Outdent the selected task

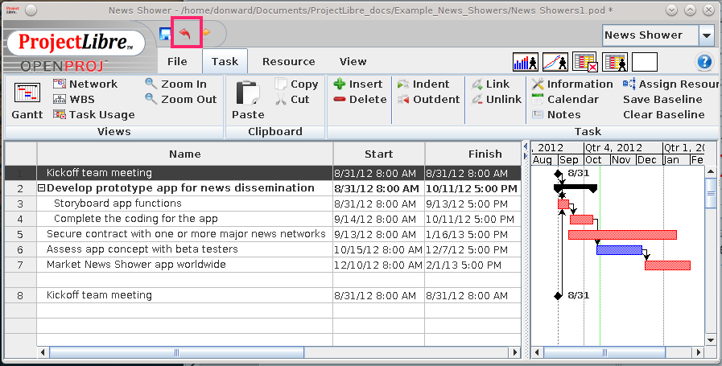pos(429,99)
